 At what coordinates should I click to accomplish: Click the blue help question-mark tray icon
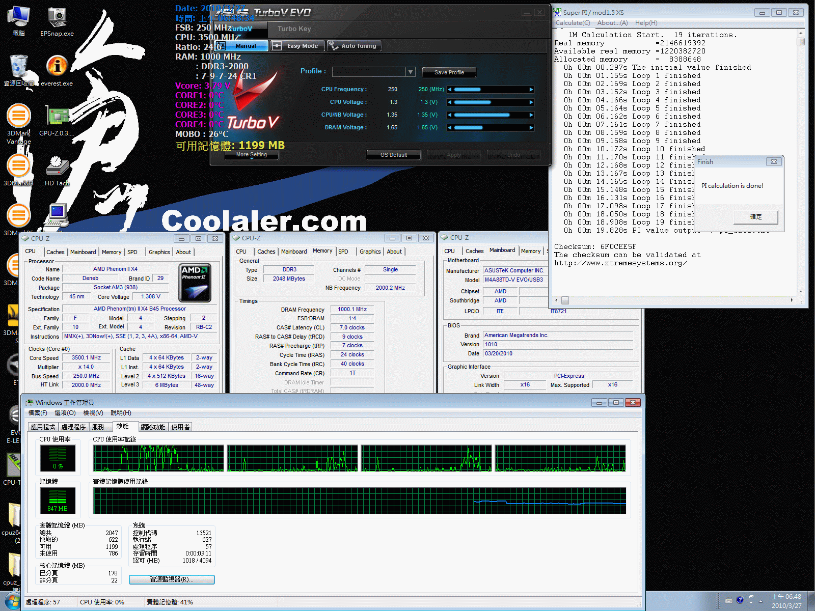click(740, 600)
